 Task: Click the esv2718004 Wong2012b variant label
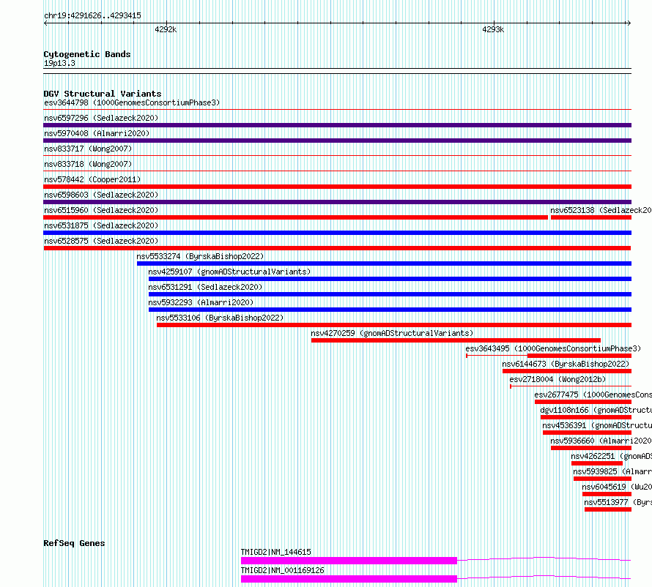coord(557,379)
